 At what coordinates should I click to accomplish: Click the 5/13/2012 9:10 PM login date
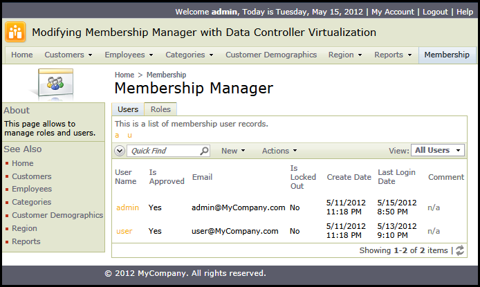(x=397, y=231)
